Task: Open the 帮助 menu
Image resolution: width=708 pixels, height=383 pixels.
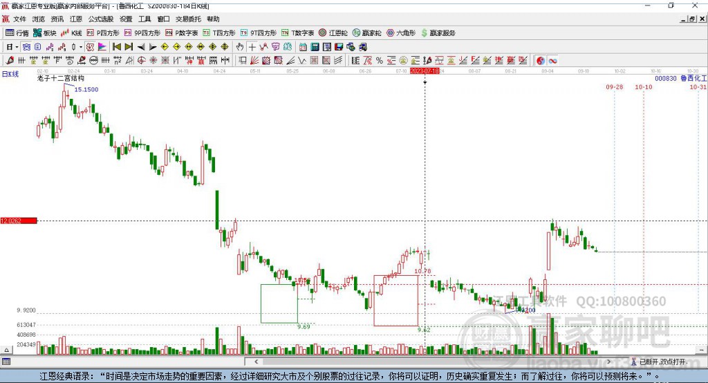Action: 213,19
